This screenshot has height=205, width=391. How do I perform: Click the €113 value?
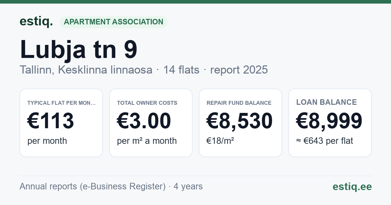click(x=51, y=121)
